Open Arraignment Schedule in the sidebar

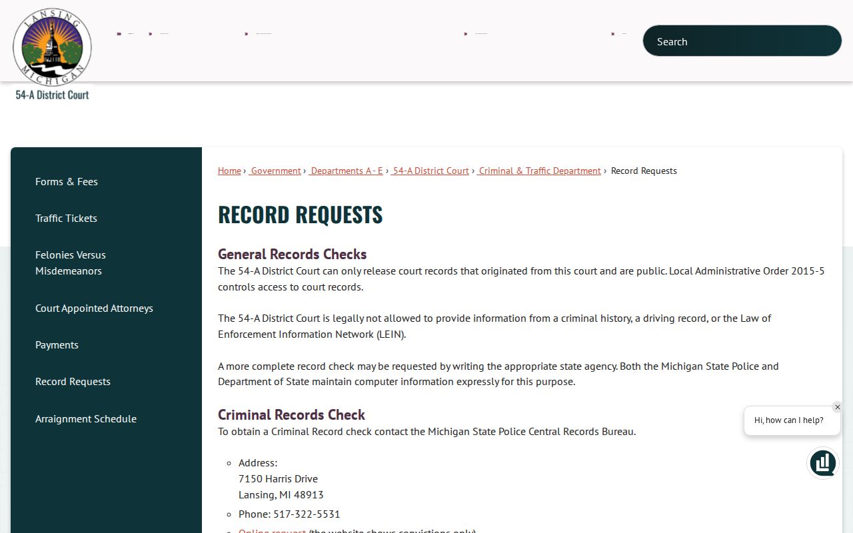pyautogui.click(x=86, y=418)
